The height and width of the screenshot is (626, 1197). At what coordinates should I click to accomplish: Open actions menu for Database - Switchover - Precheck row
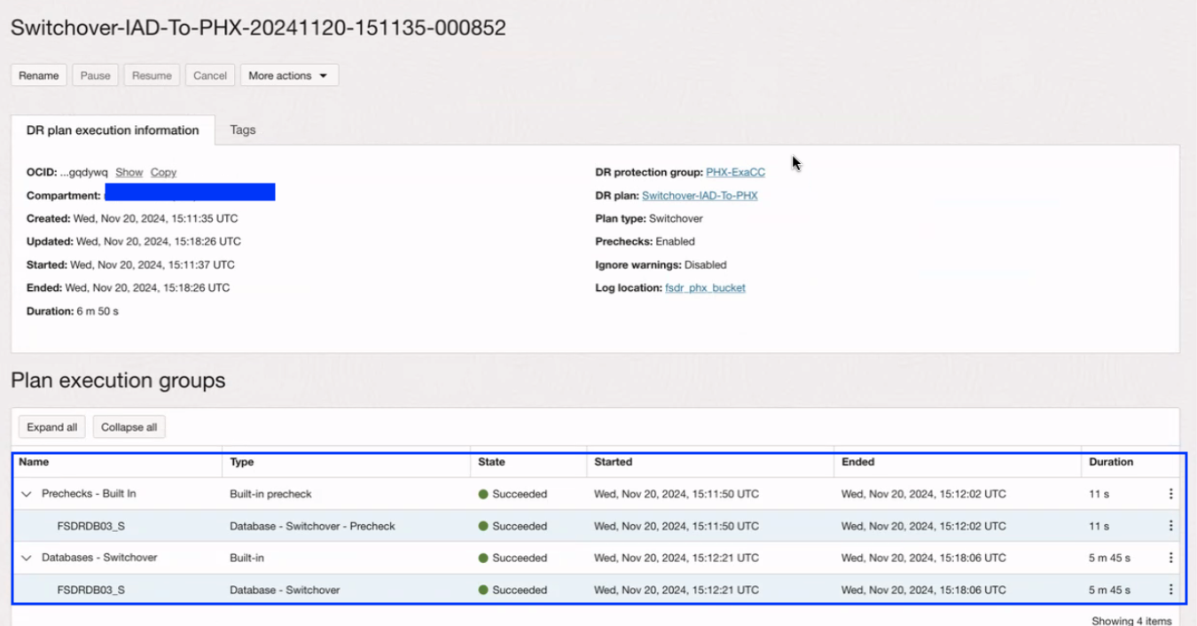coord(1170,526)
